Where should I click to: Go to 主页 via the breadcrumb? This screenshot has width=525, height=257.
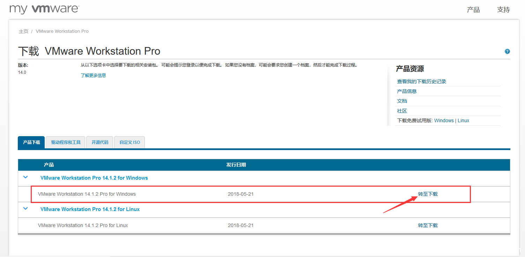[x=23, y=31]
